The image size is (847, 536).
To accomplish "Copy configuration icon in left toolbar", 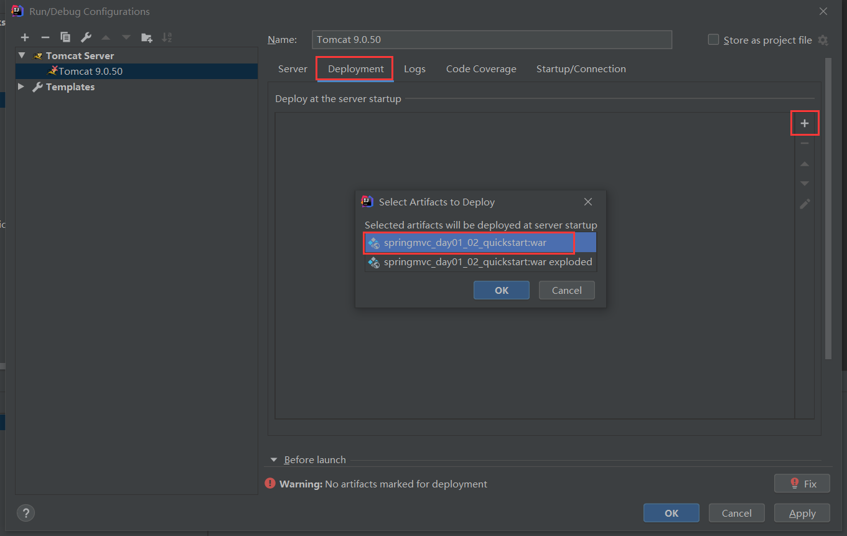I will 65,37.
